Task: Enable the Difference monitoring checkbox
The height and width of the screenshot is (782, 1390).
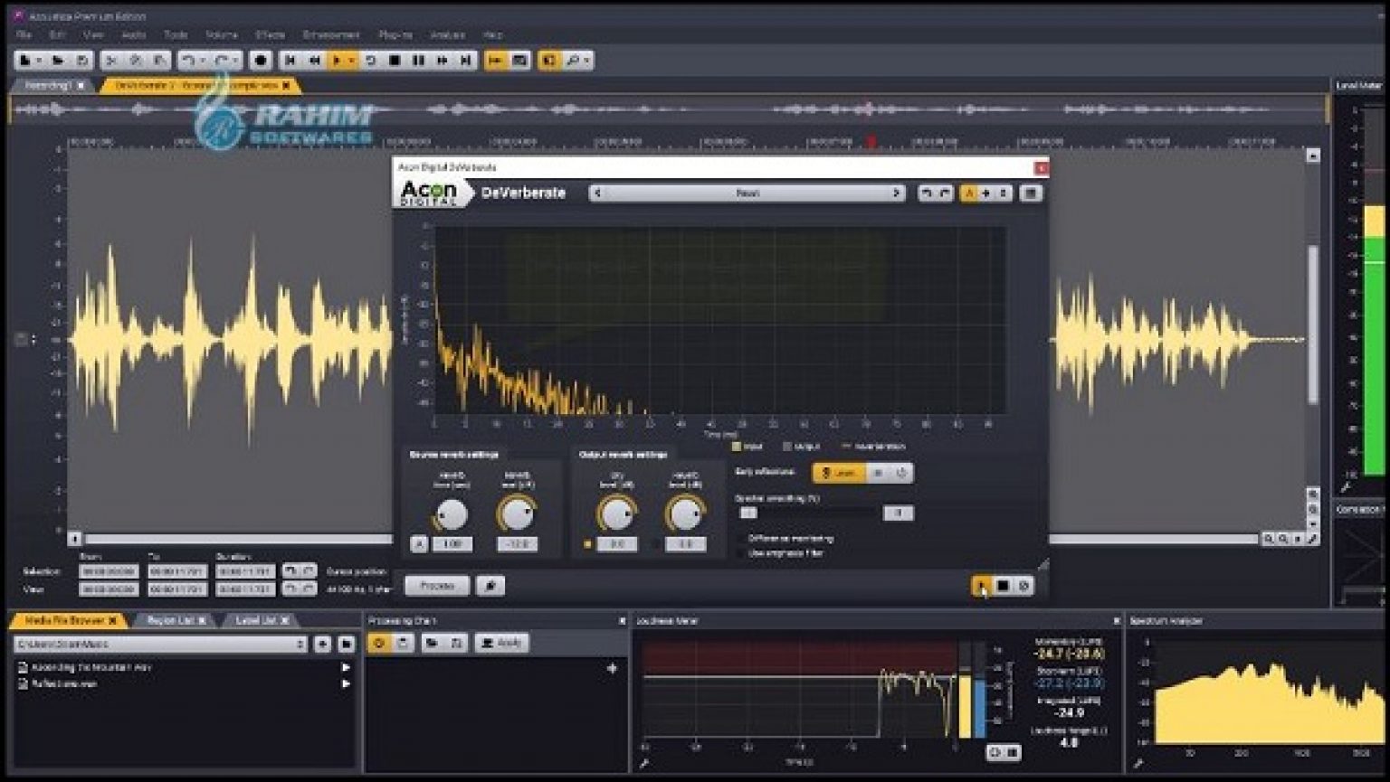Action: pyautogui.click(x=740, y=538)
